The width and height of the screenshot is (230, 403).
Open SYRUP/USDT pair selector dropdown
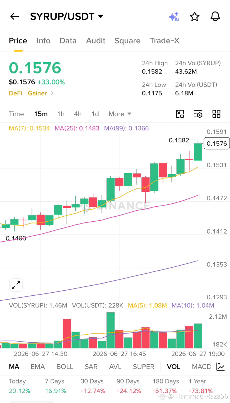[67, 17]
